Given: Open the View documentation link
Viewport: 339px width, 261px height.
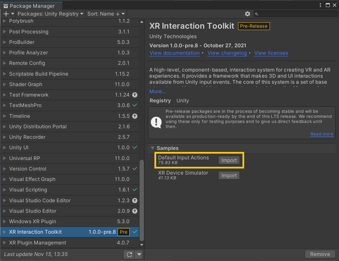Looking at the screenshot, I should [x=174, y=53].
